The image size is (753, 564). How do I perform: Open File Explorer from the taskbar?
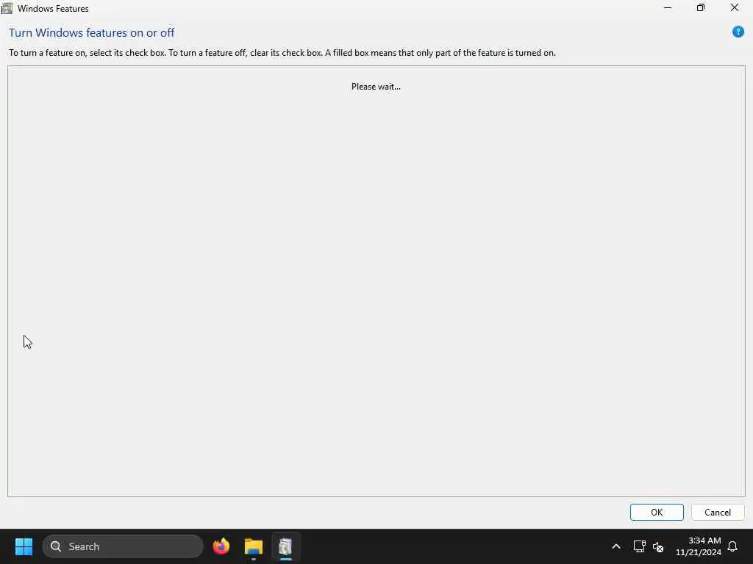coord(253,546)
